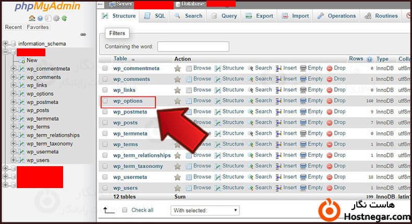Enable the Check all checkbox
Screen dimensions: 412x224
coord(125,210)
